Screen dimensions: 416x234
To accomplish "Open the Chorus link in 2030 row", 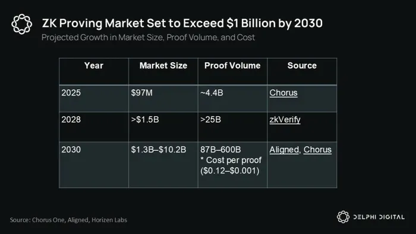I will click(x=317, y=150).
